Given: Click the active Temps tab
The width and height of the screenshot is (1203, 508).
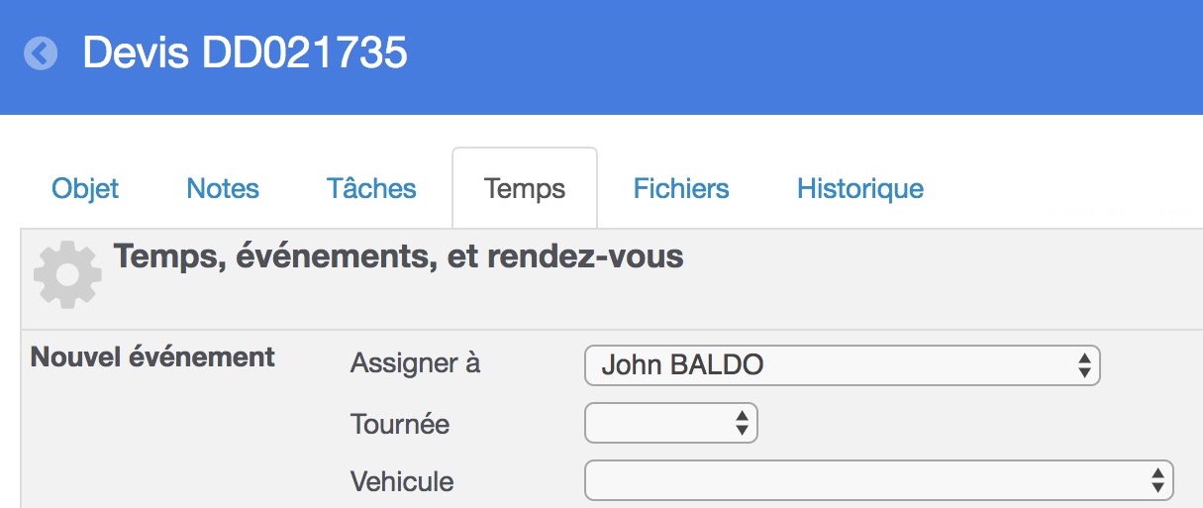Looking at the screenshot, I should (x=525, y=188).
